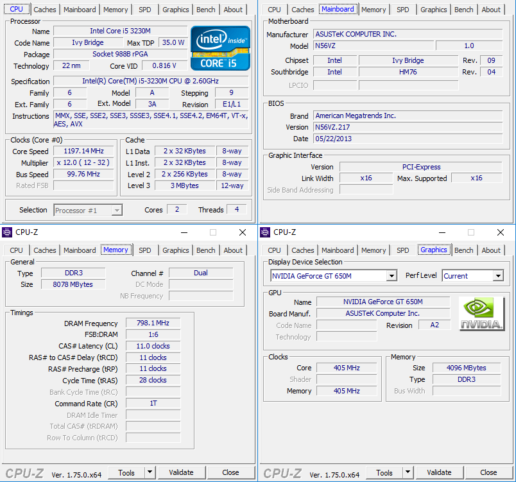Close Memory window with title bar X
This screenshot has width=516, height=482.
click(242, 232)
